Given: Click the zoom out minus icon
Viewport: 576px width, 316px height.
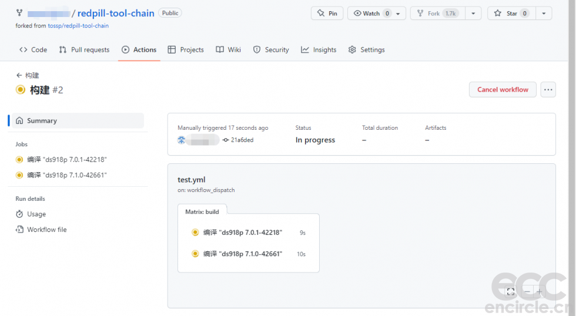Looking at the screenshot, I should click(527, 292).
